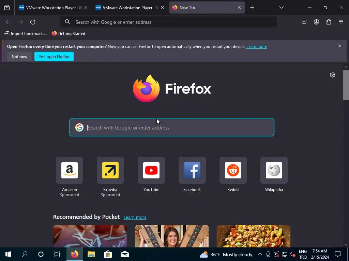Open Microsoft Store from taskbar

108,254
